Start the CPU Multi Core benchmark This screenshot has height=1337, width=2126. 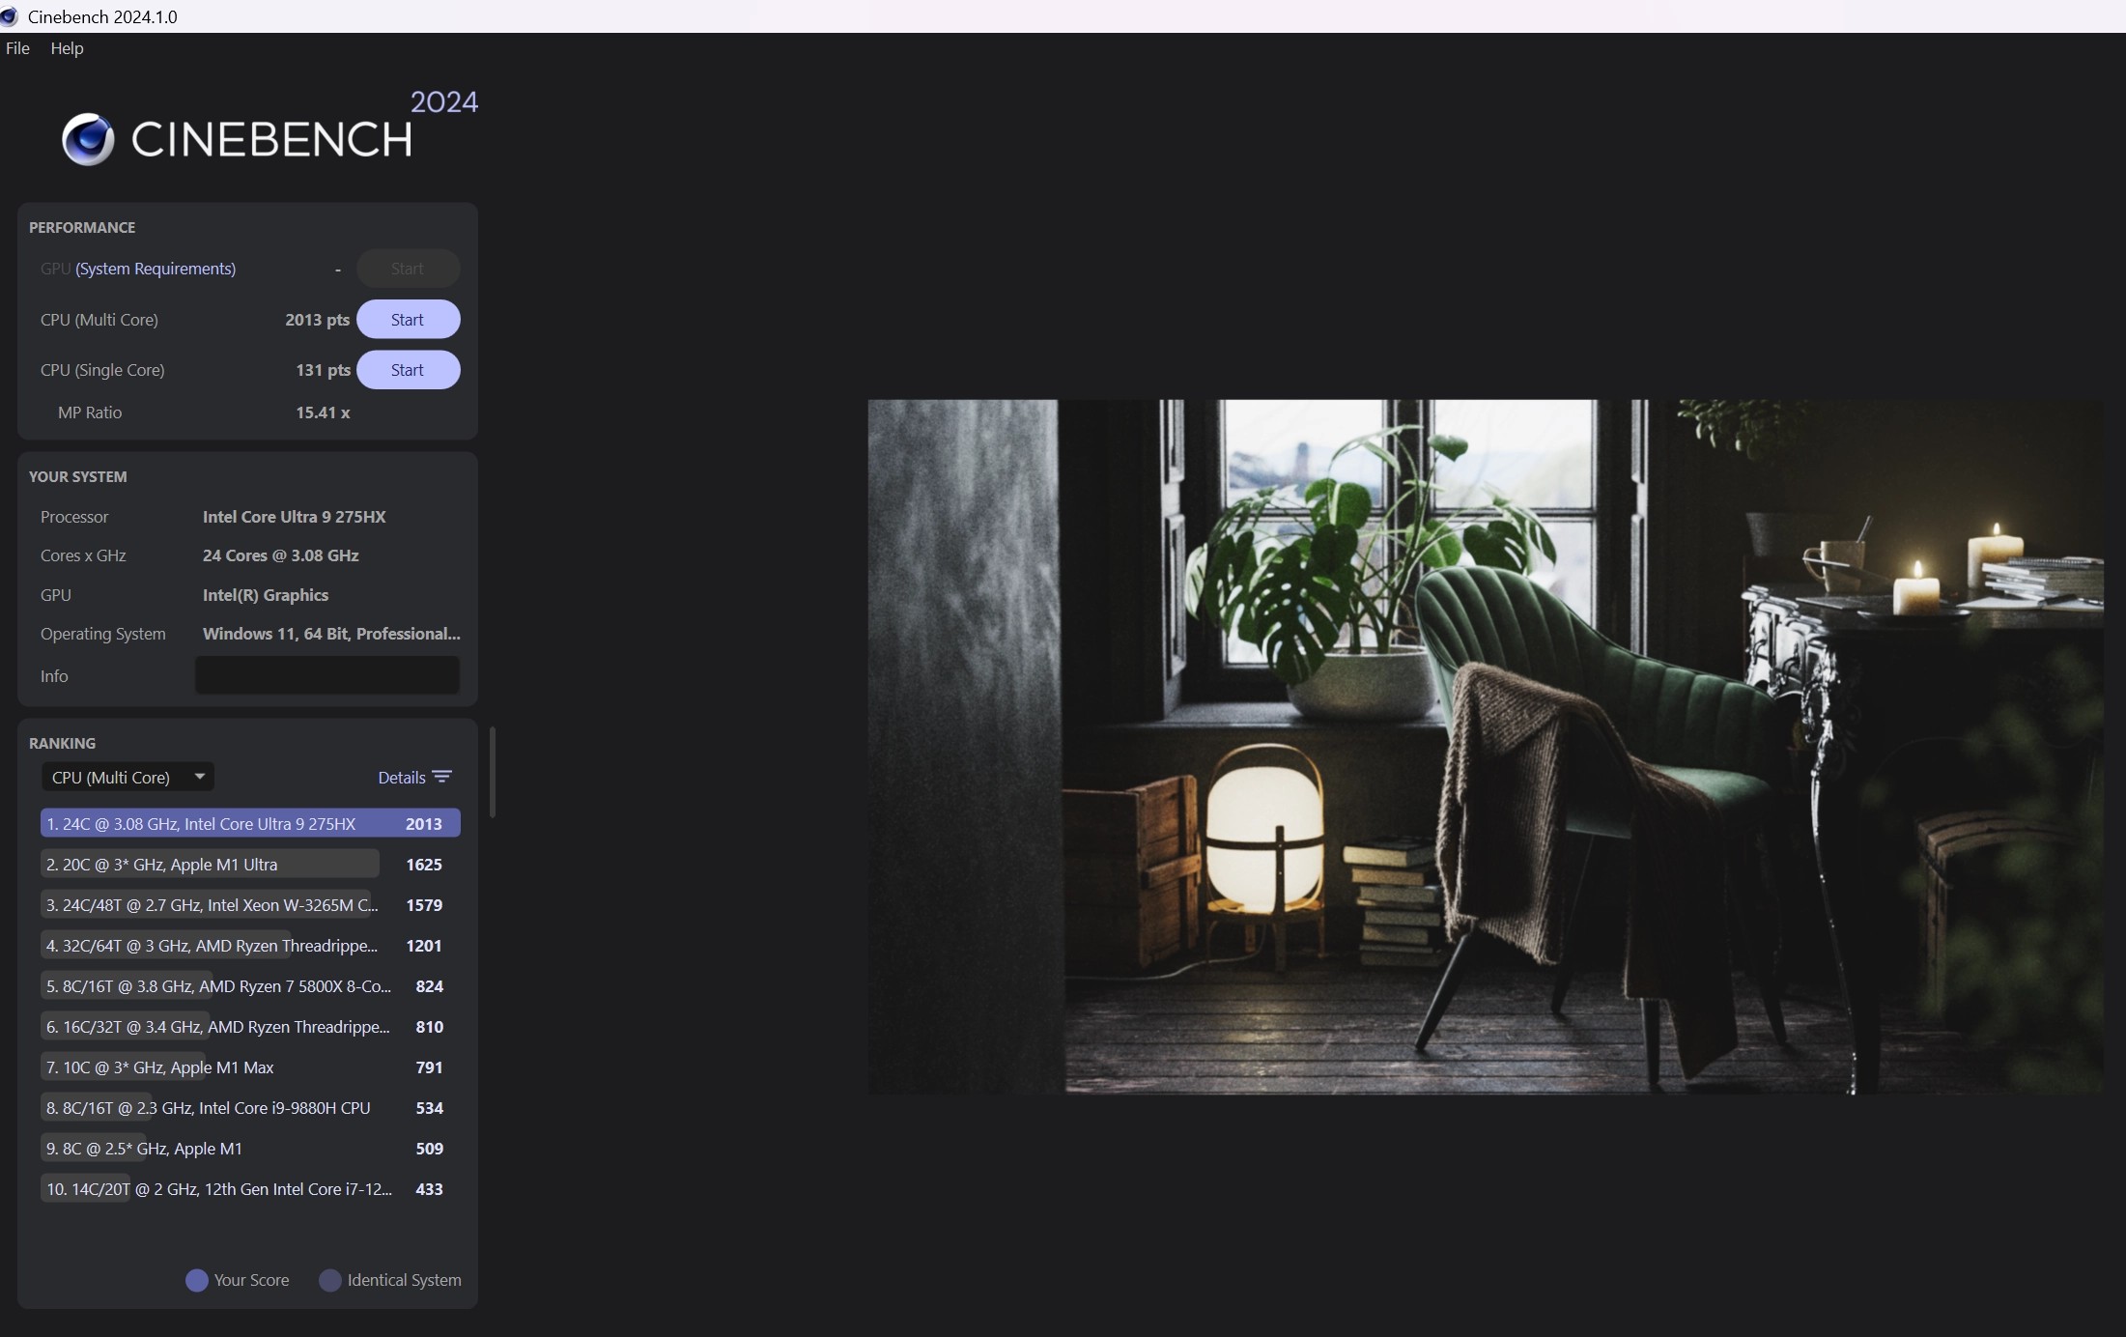pyautogui.click(x=408, y=320)
